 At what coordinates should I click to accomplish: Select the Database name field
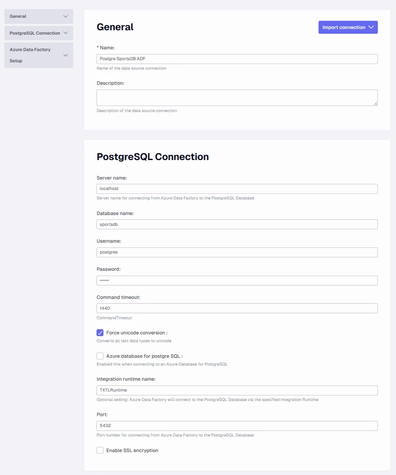237,224
